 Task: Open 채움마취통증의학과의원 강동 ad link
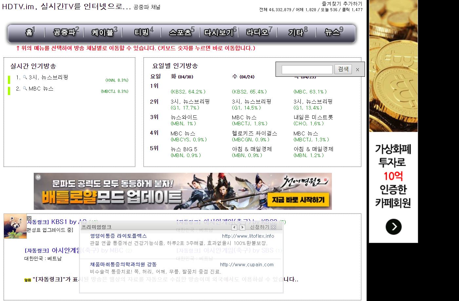pos(123,264)
